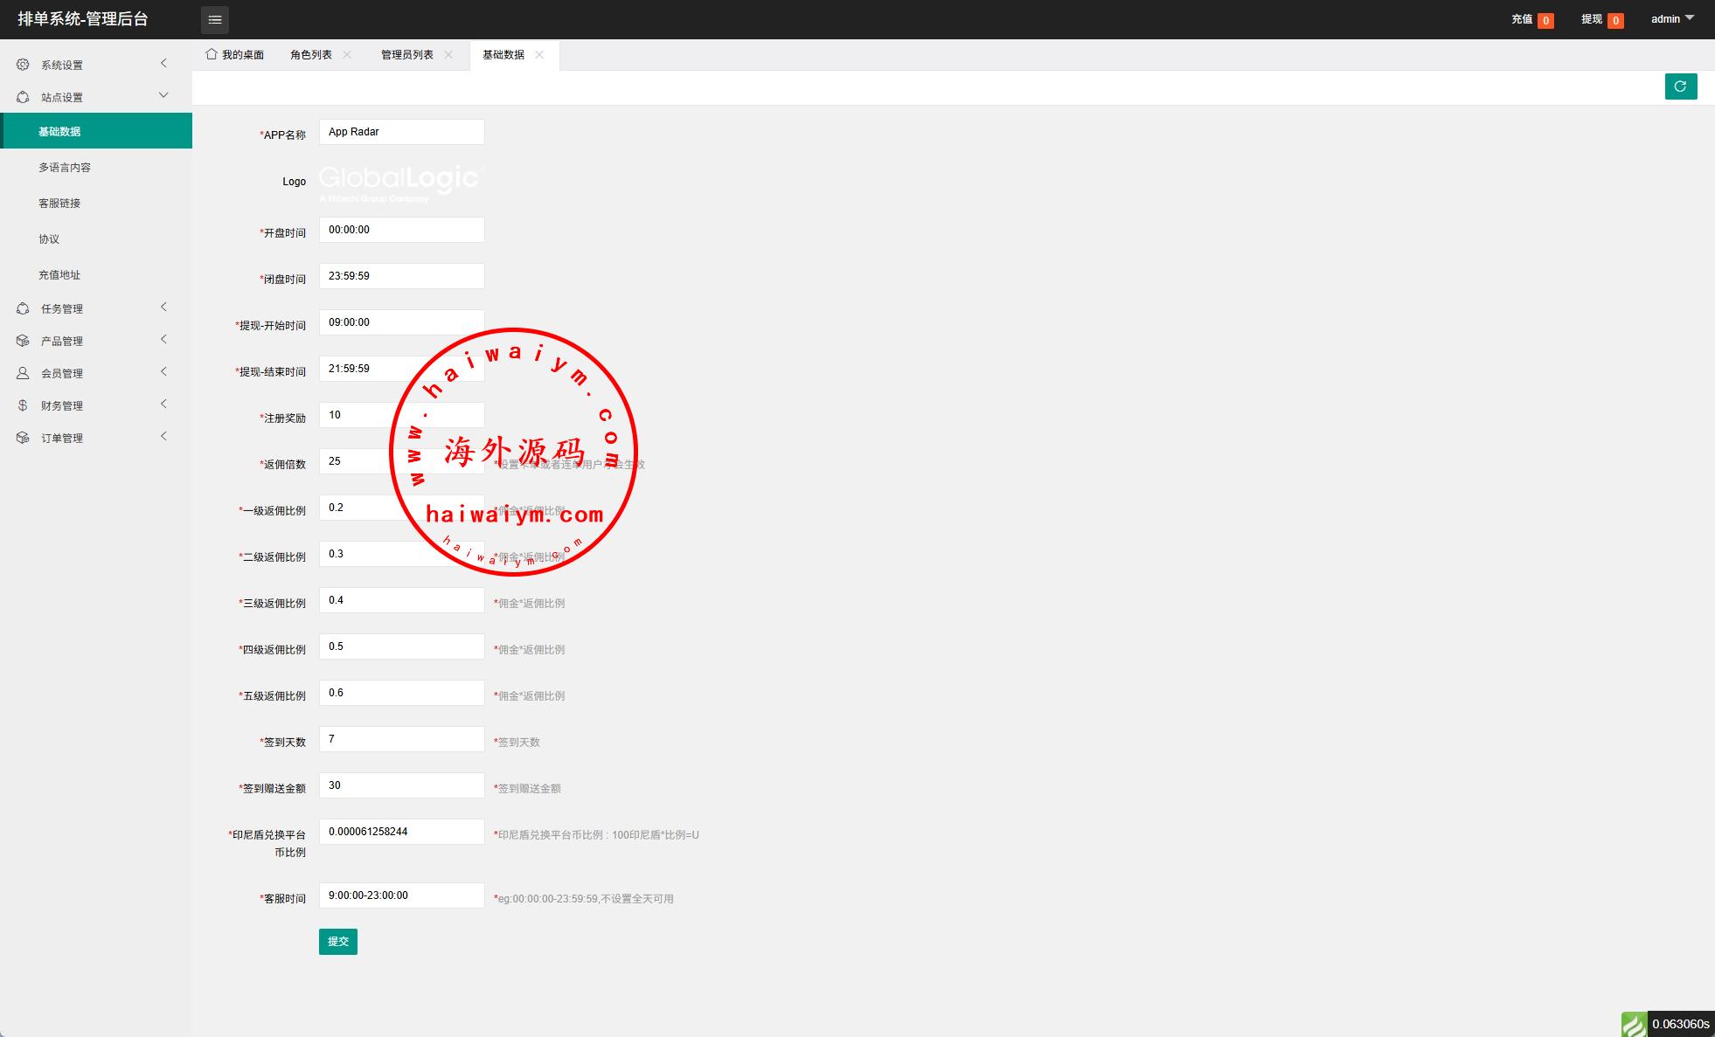Click the GlobalLogic logo image
This screenshot has width=1715, height=1037.
coord(400,182)
